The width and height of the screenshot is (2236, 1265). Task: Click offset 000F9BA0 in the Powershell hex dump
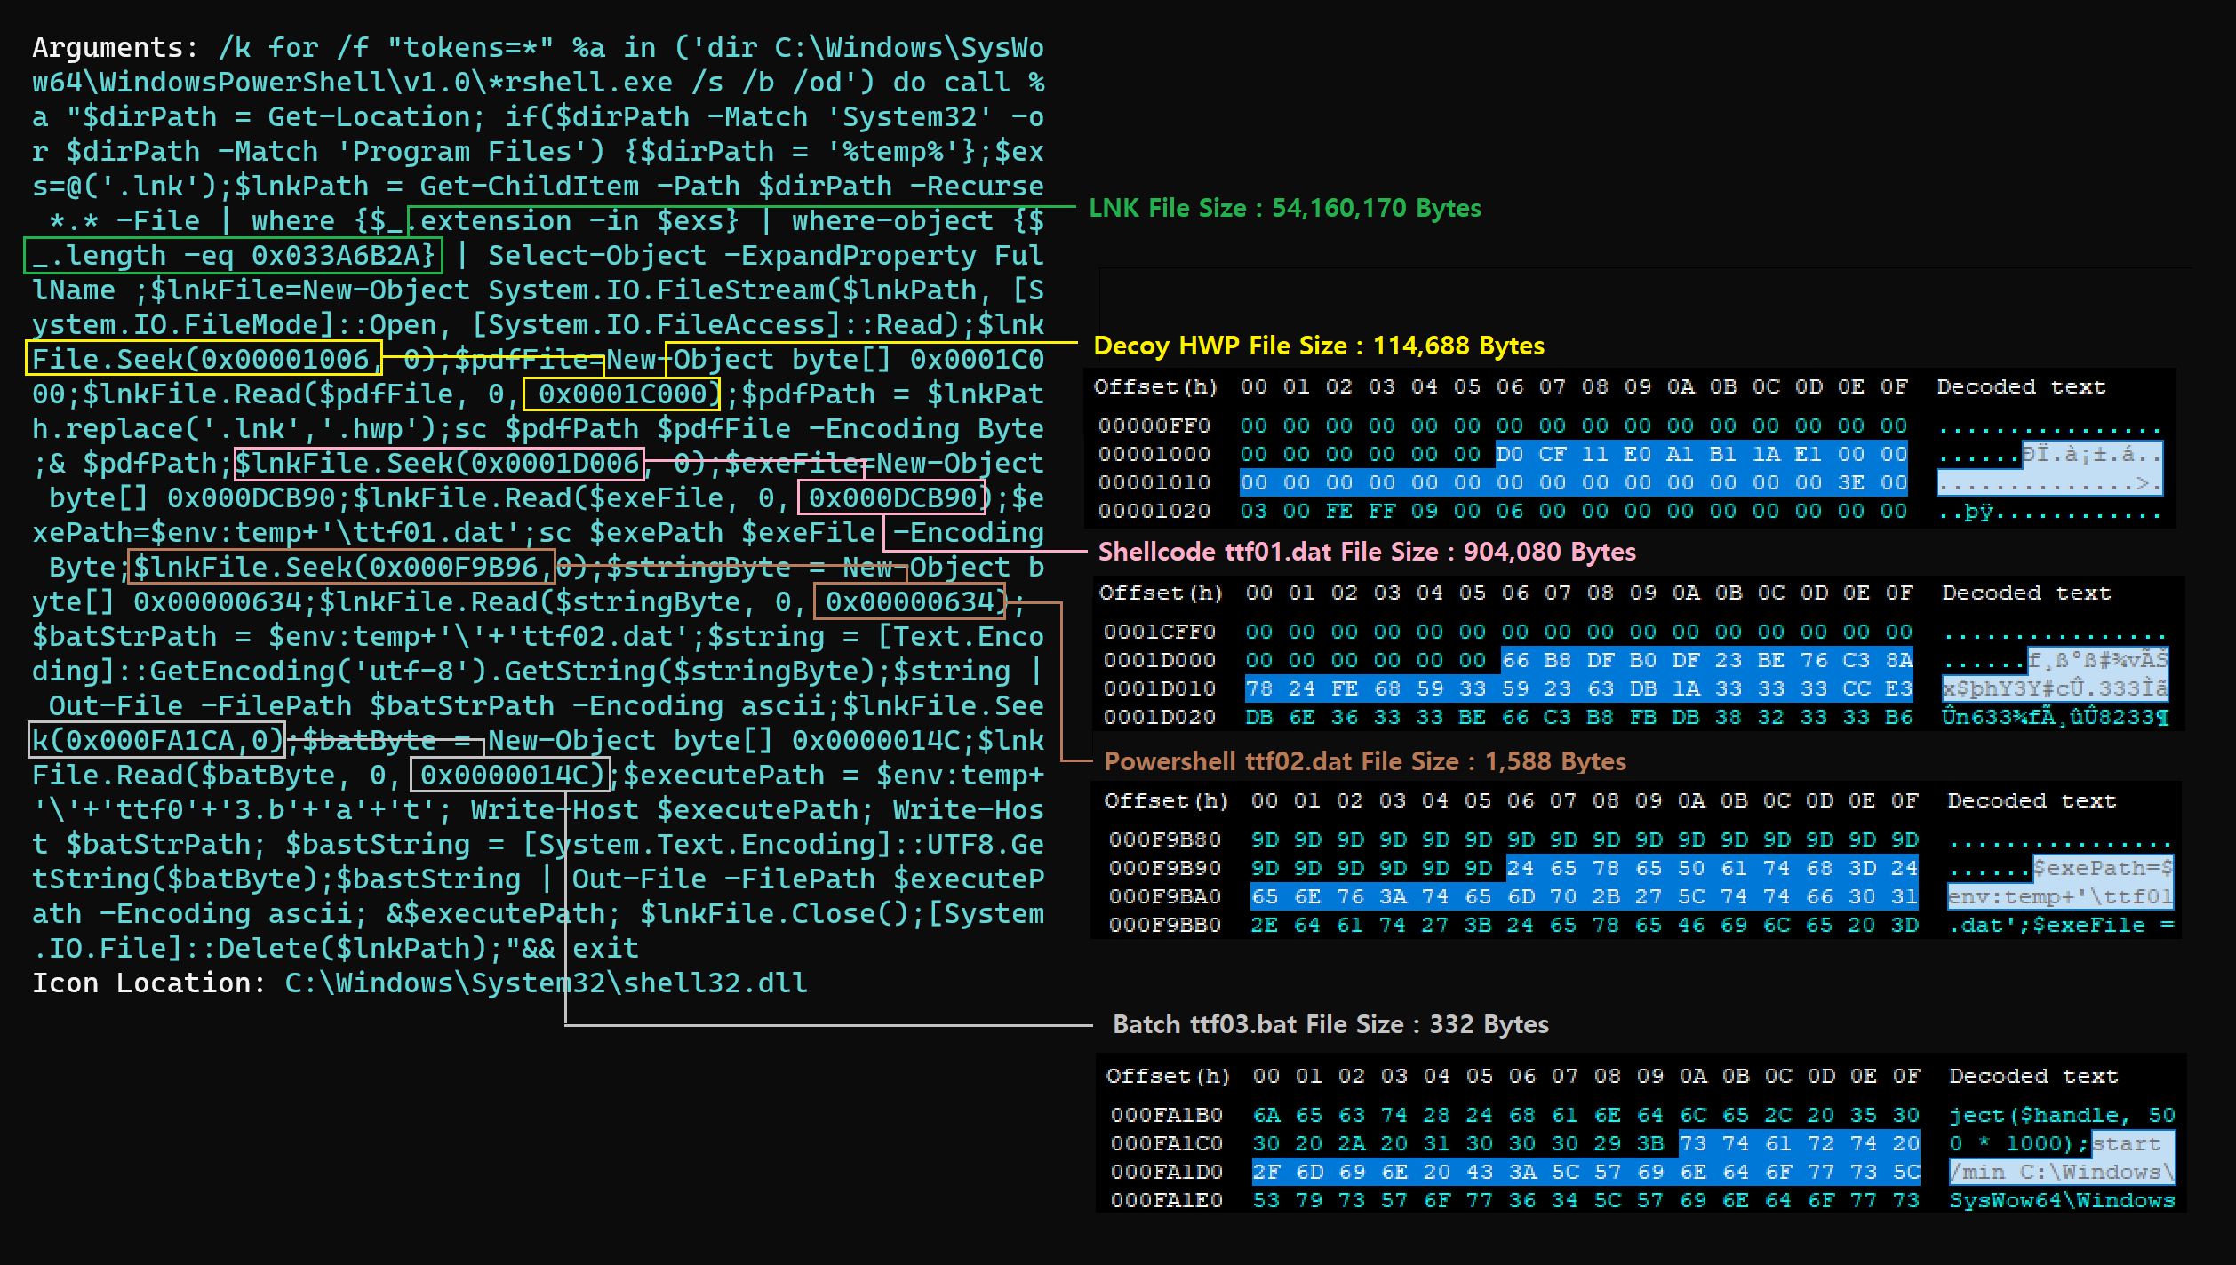(x=1164, y=896)
